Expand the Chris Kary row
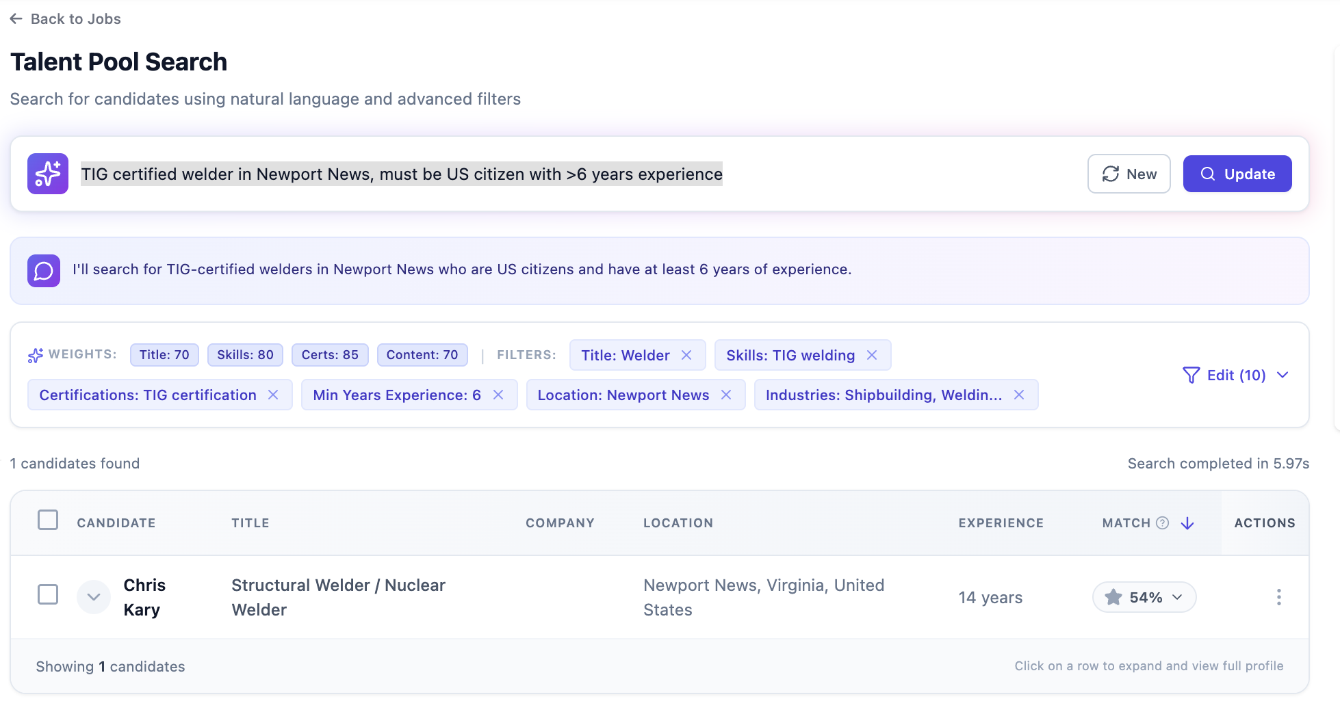Screen dimensions: 1340x714 coord(94,597)
